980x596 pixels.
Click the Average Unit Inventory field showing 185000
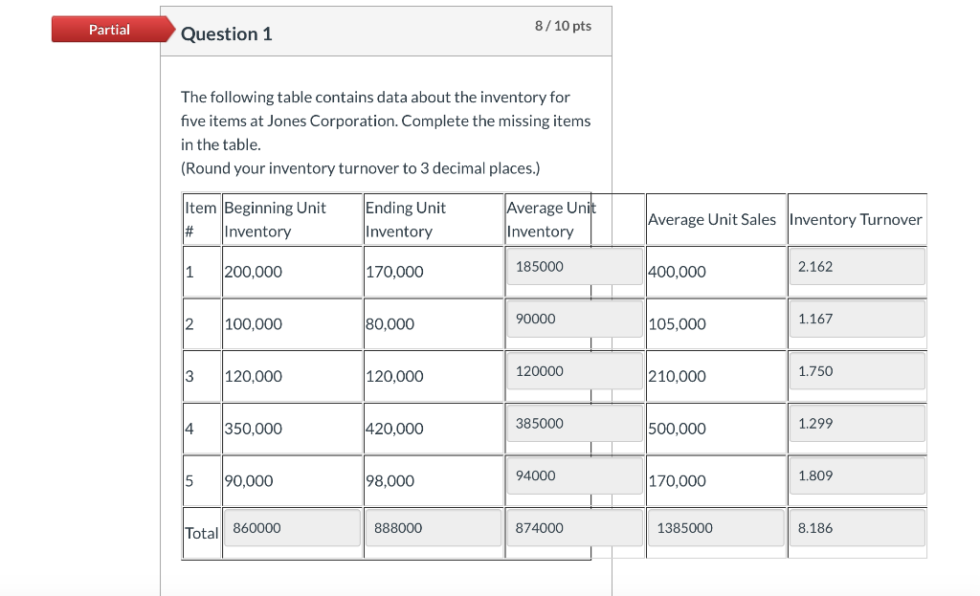coord(573,266)
